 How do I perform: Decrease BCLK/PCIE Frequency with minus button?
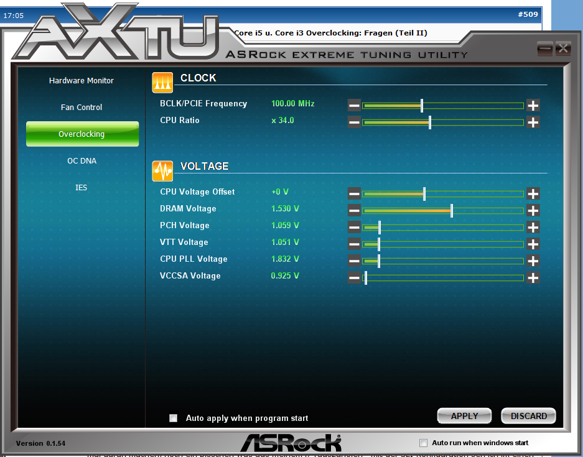pos(354,106)
